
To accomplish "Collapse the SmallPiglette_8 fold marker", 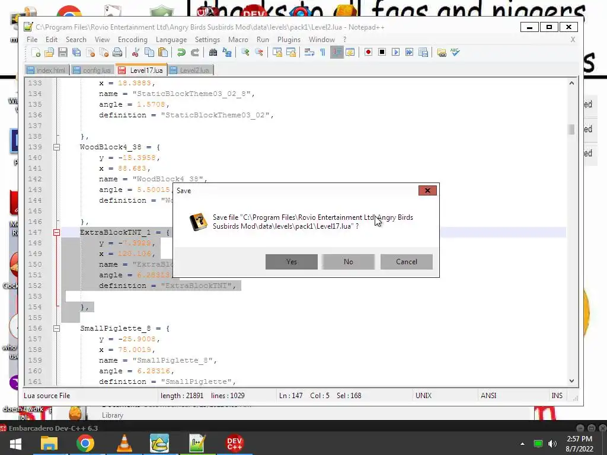I will point(56,328).
